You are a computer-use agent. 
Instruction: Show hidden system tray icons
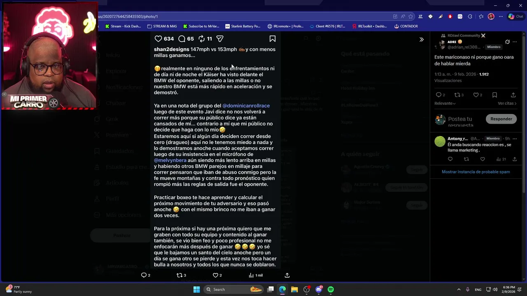pos(459,289)
